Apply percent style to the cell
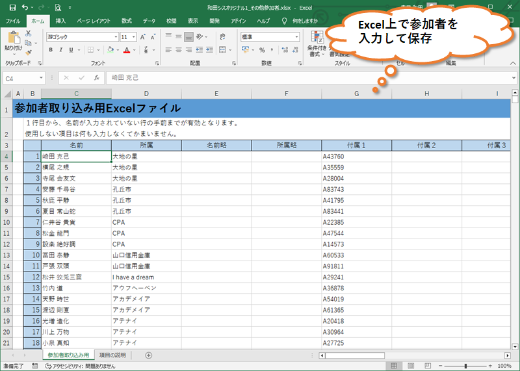This screenshot has height=371, width=520. pos(262,50)
